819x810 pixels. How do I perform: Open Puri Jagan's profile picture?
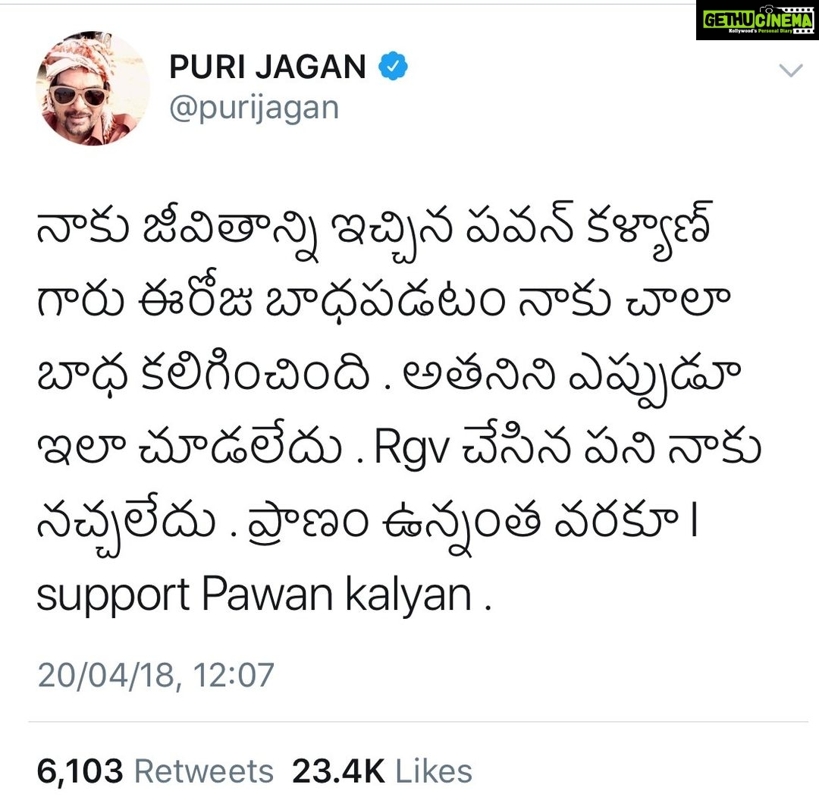pos(93,88)
